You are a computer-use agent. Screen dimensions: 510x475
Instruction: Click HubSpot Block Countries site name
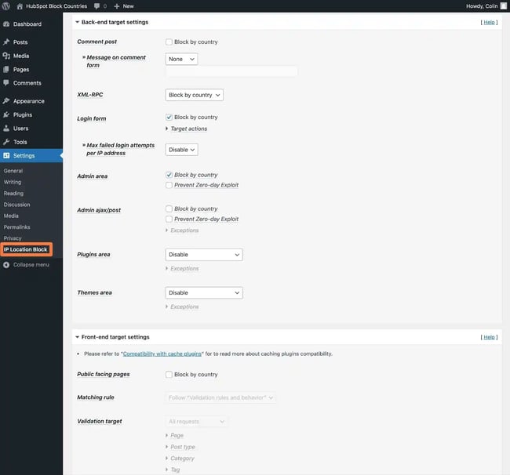pos(56,6)
